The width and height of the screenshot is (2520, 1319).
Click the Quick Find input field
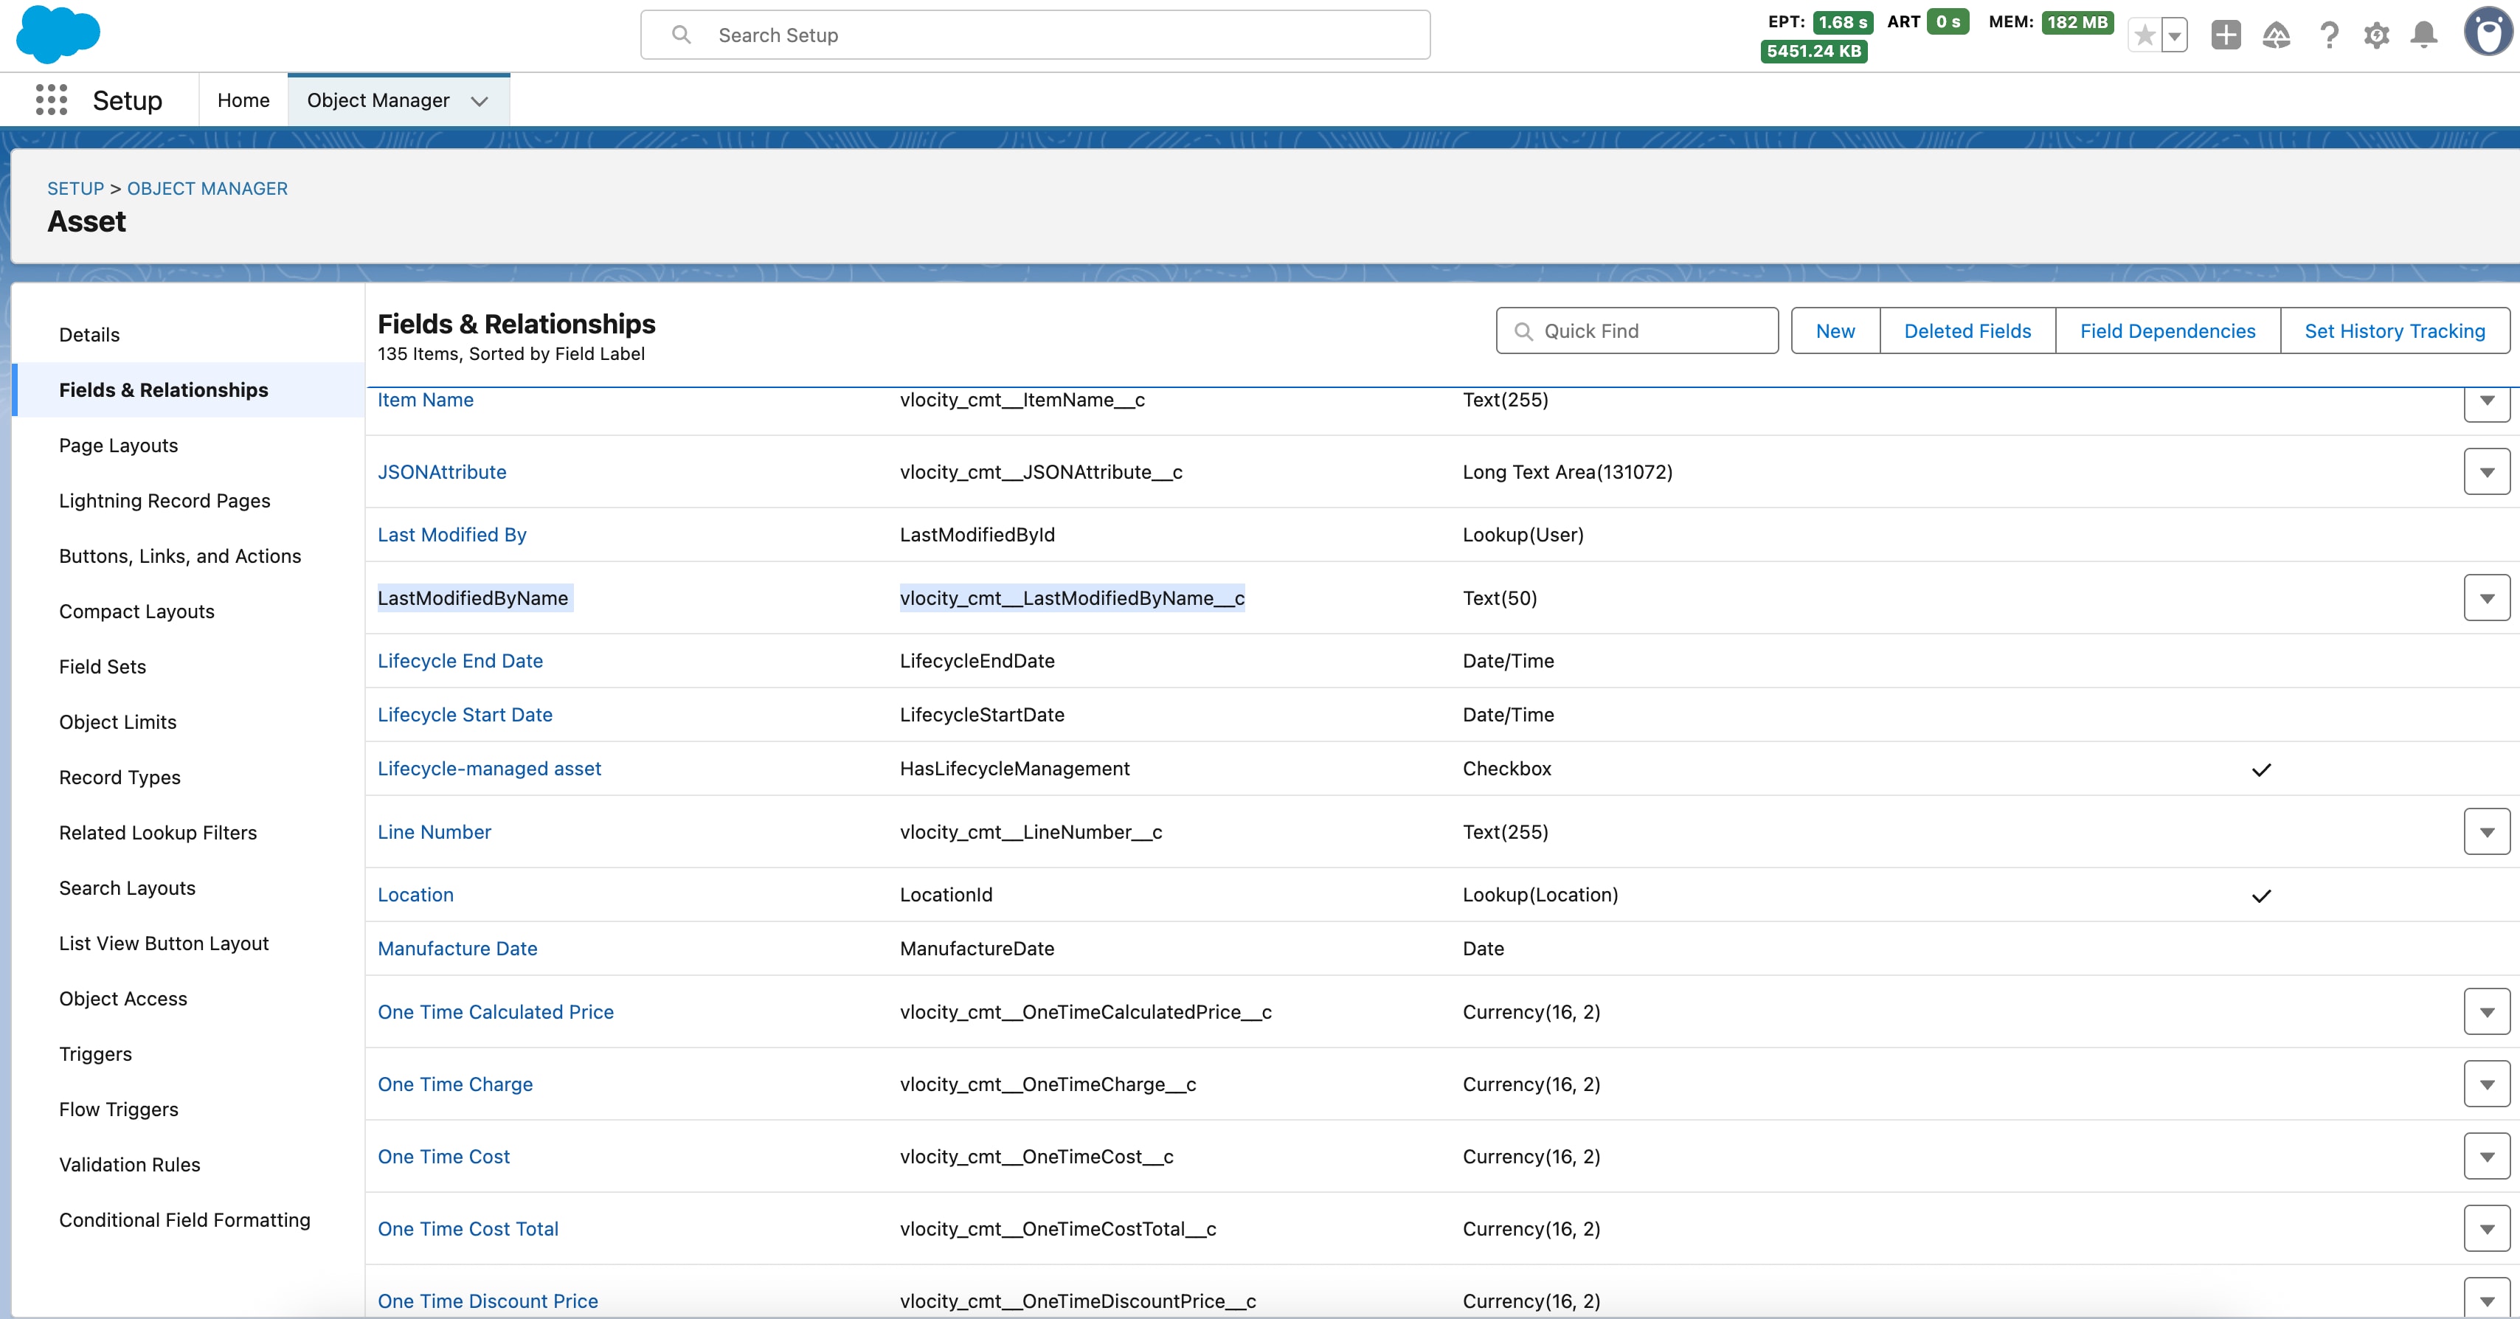(1637, 330)
